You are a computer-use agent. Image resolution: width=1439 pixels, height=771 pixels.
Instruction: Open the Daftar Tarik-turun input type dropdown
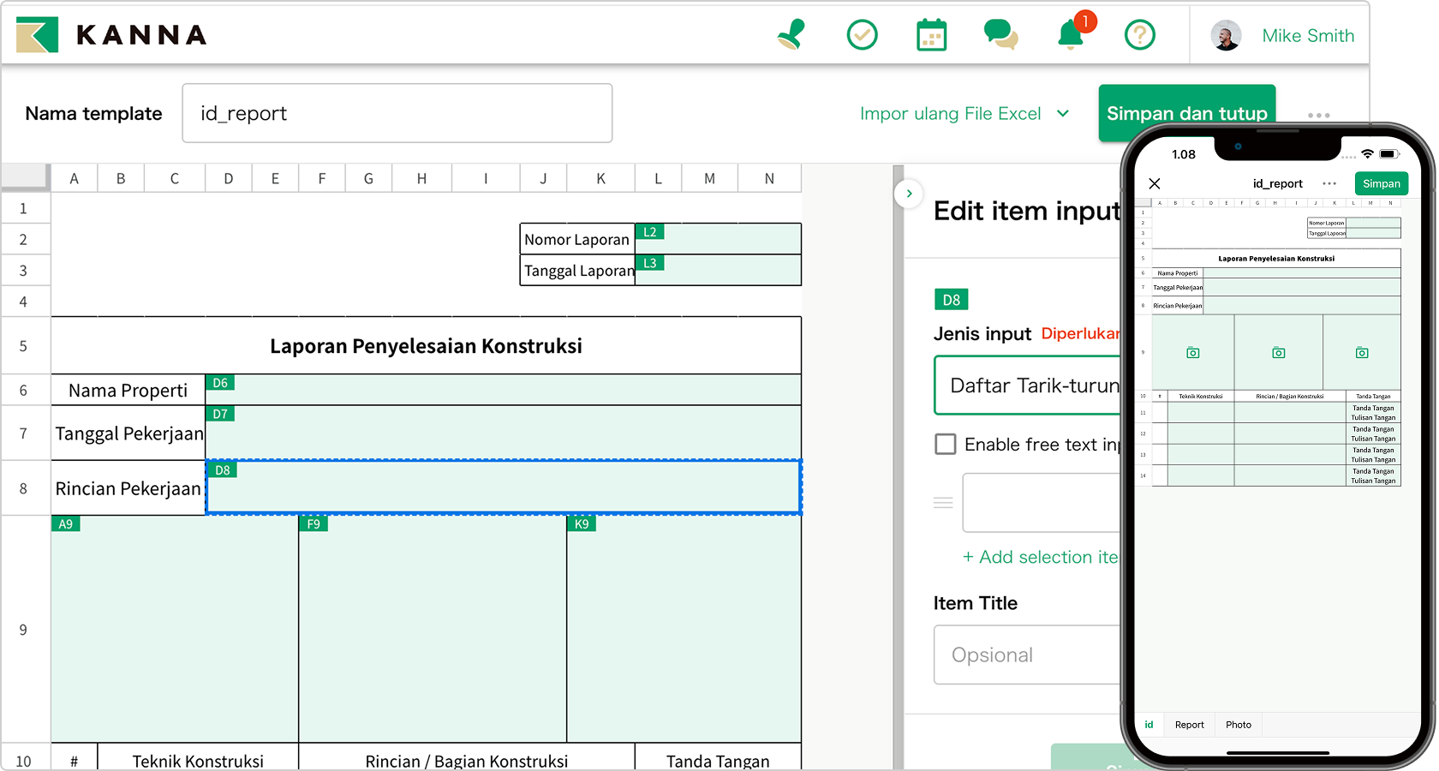point(1028,386)
